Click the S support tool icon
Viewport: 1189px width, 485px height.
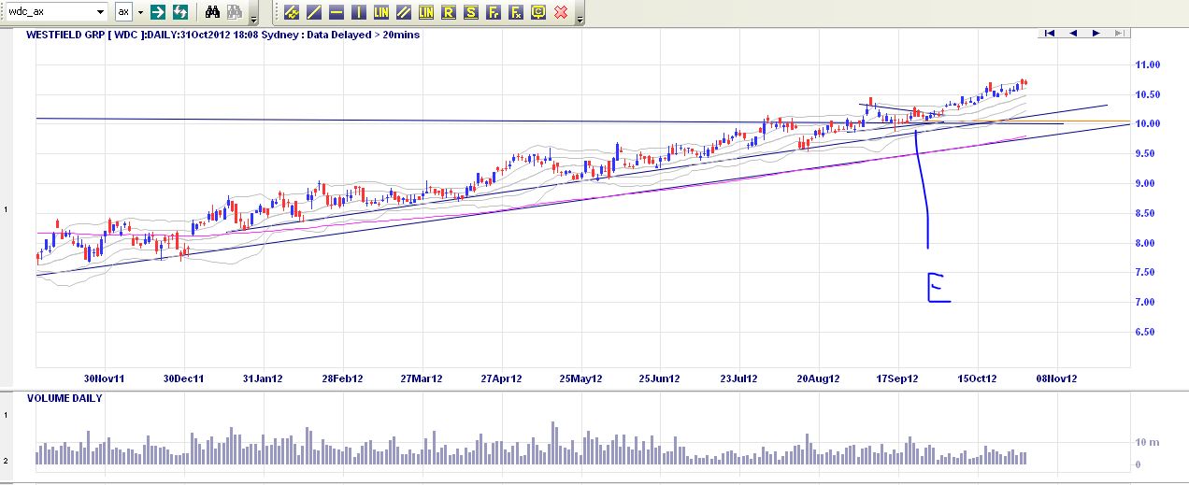[471, 12]
